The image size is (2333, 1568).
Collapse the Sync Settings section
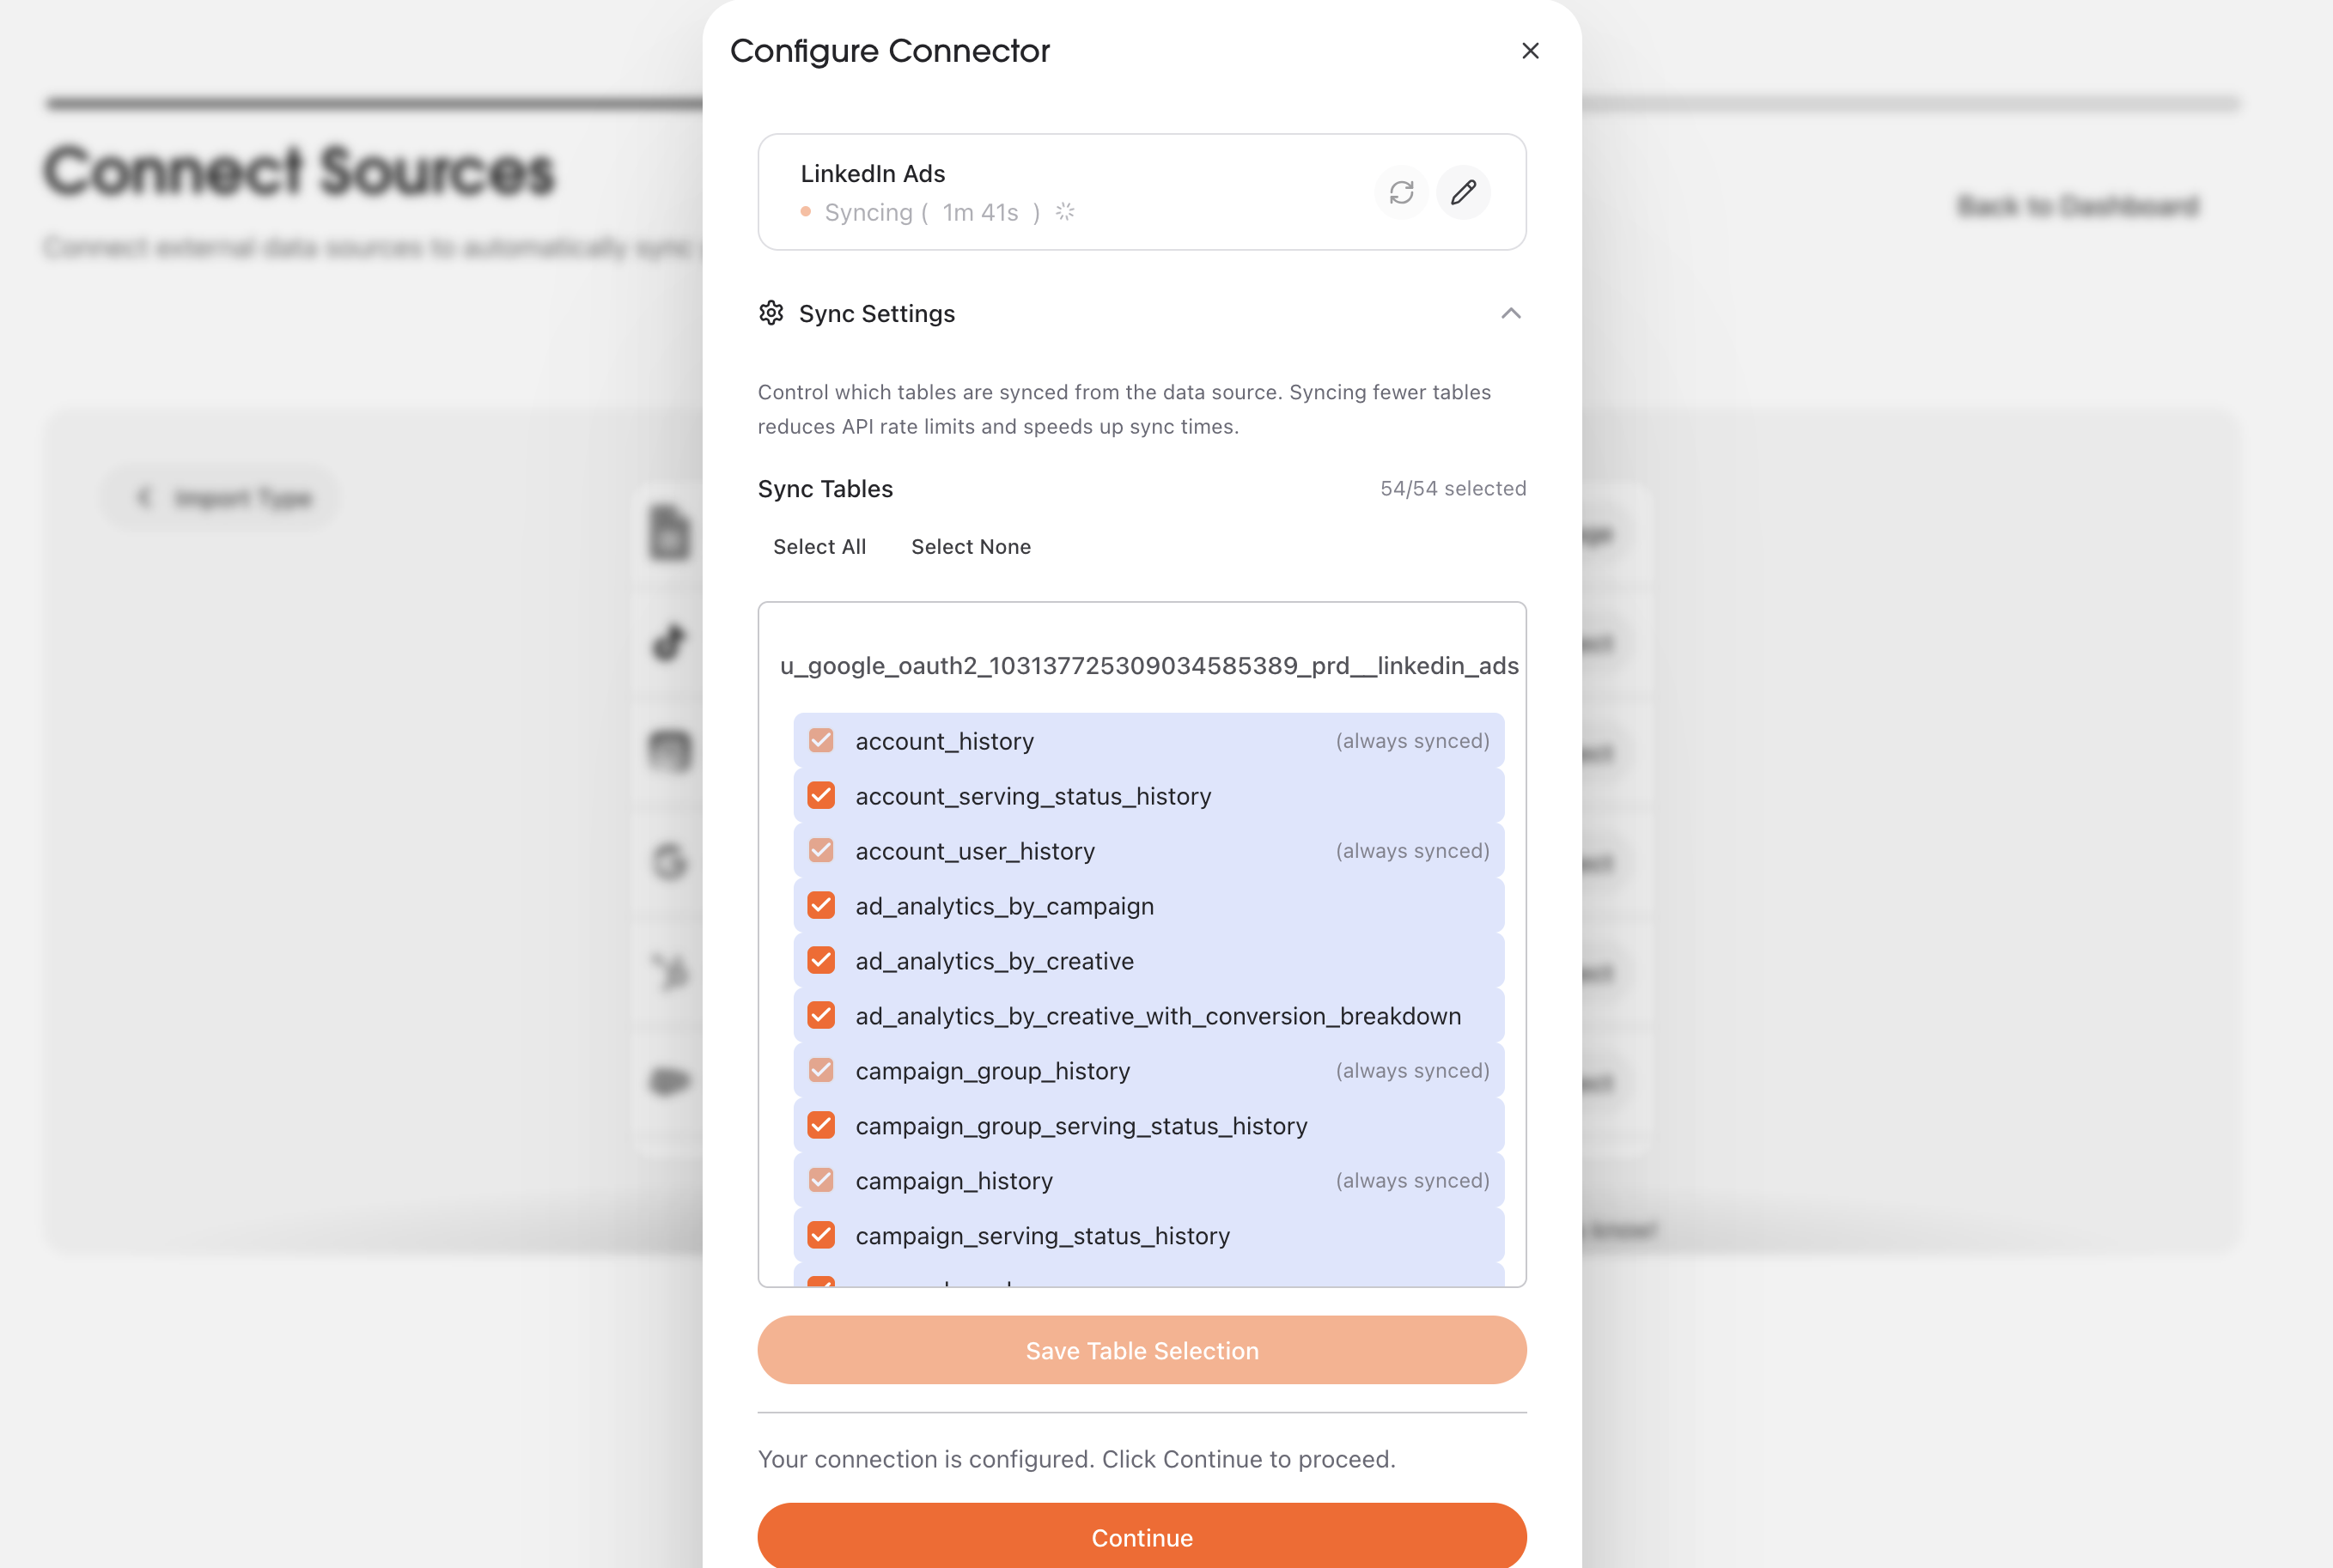point(1511,313)
